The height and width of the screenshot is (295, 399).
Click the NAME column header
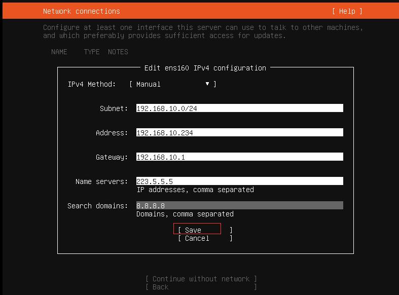59,52
